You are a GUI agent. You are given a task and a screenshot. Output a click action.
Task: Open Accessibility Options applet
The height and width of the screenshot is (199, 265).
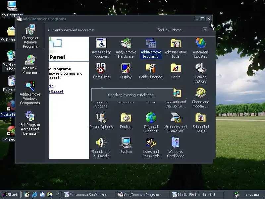point(101,48)
